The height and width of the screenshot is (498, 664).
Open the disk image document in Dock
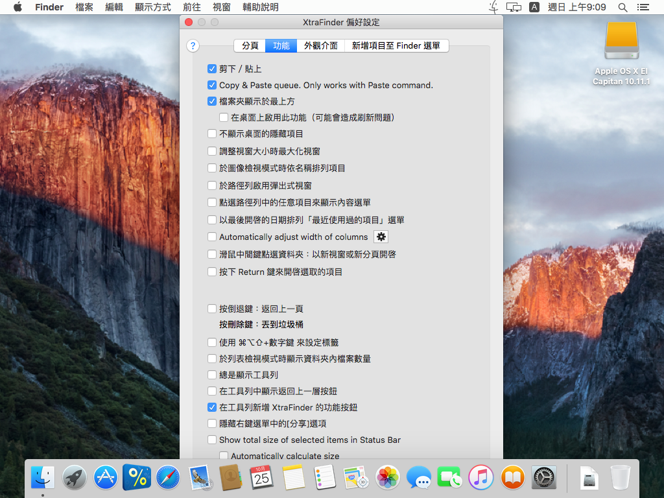[589, 477]
